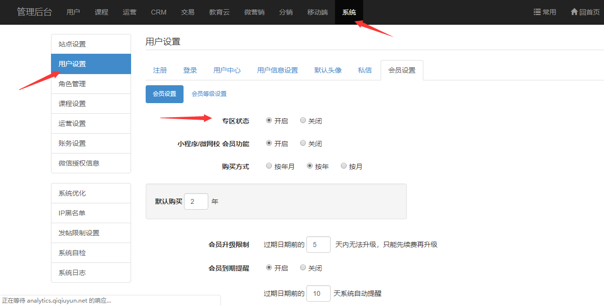Screen dimensions: 604x306
Task: Disable 小程序/微网校 会员功能 with 关闭
Action: (x=303, y=143)
